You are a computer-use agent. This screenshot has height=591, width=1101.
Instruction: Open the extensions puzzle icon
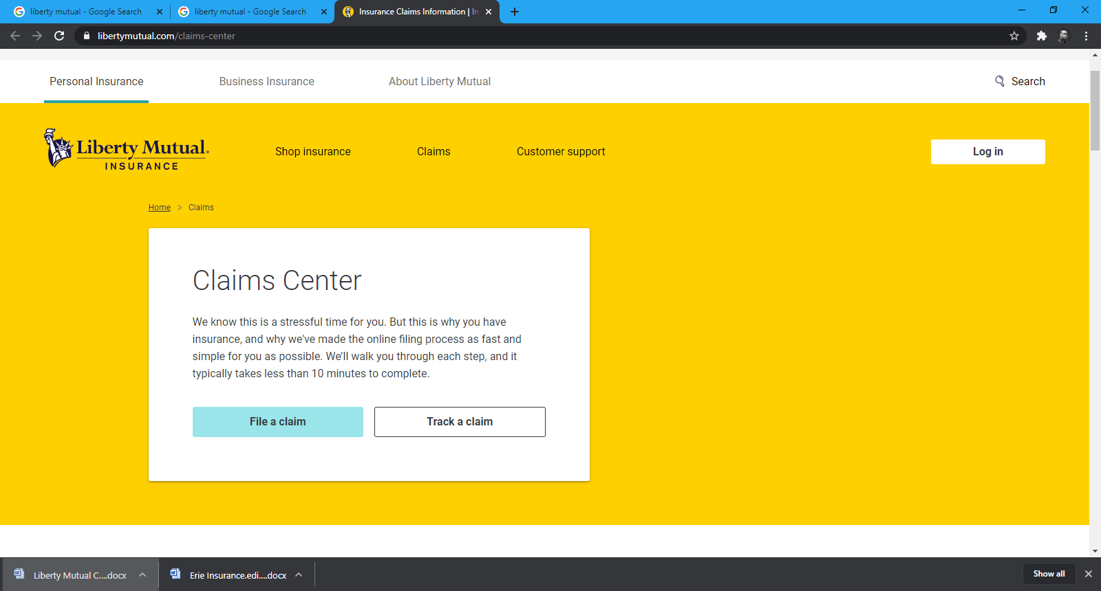tap(1042, 36)
